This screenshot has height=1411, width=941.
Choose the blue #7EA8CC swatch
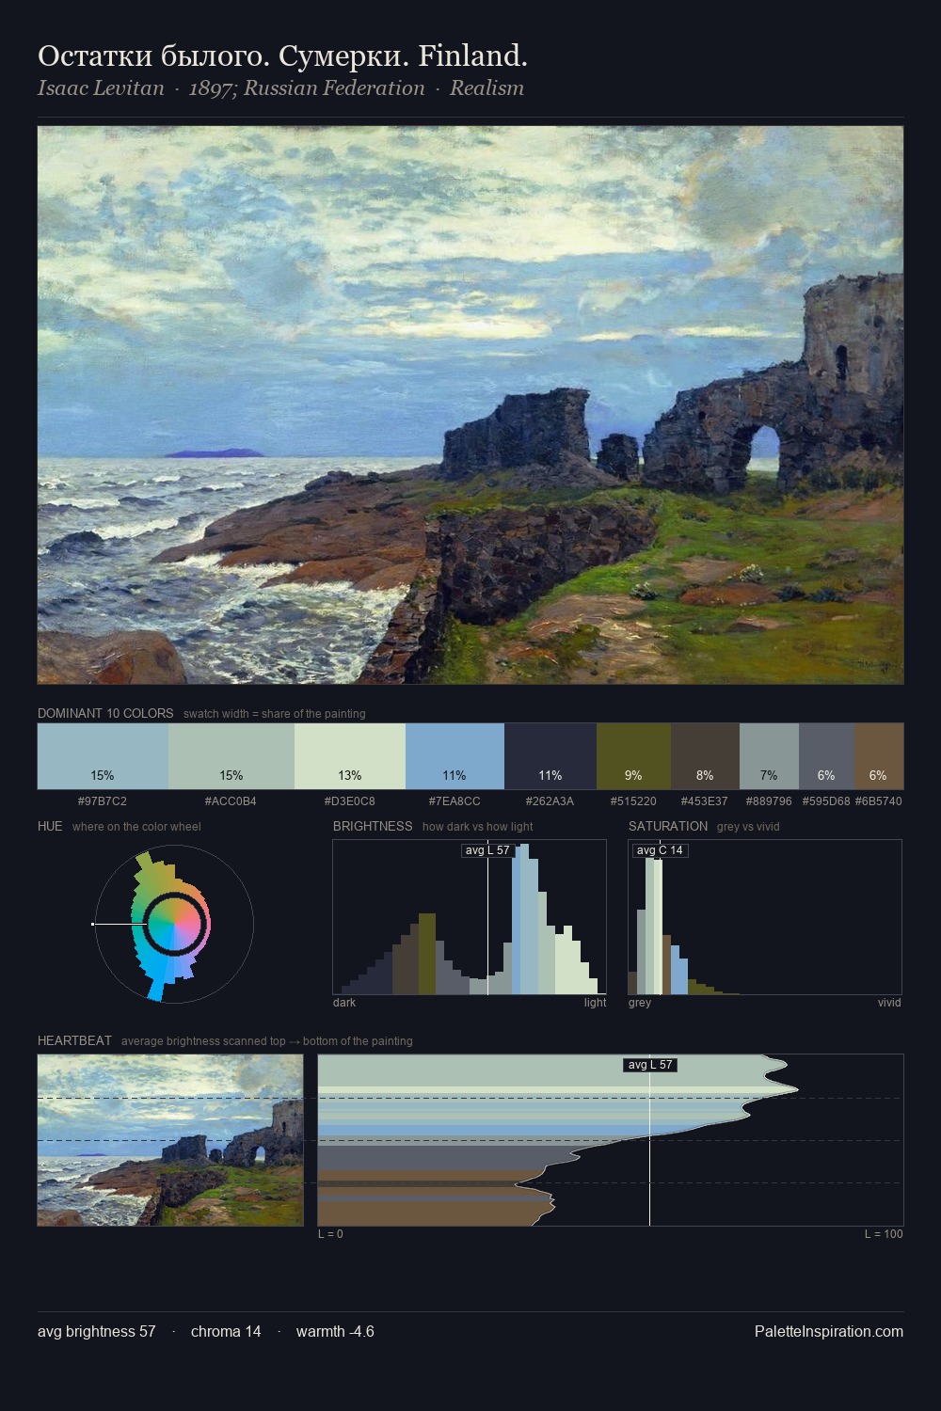tap(455, 755)
